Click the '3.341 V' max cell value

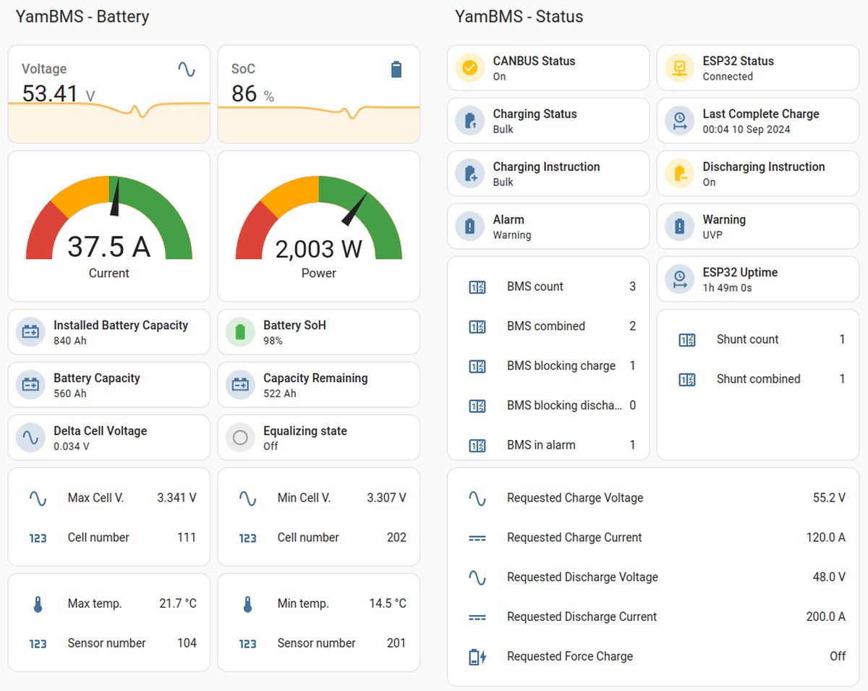pos(176,498)
